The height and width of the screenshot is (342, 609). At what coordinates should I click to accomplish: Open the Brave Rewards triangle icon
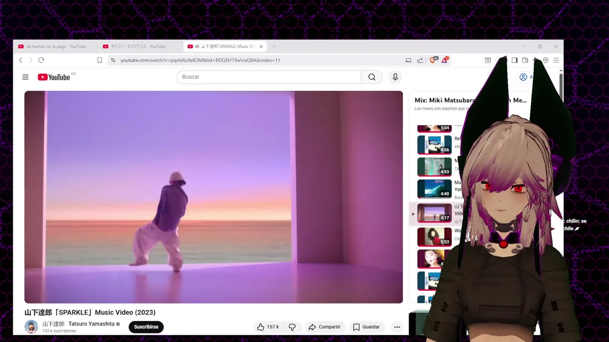tap(444, 60)
